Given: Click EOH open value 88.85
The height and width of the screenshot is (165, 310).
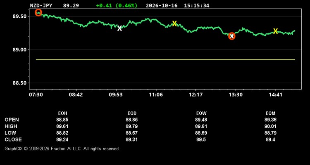Looking at the screenshot, I should point(62,120).
